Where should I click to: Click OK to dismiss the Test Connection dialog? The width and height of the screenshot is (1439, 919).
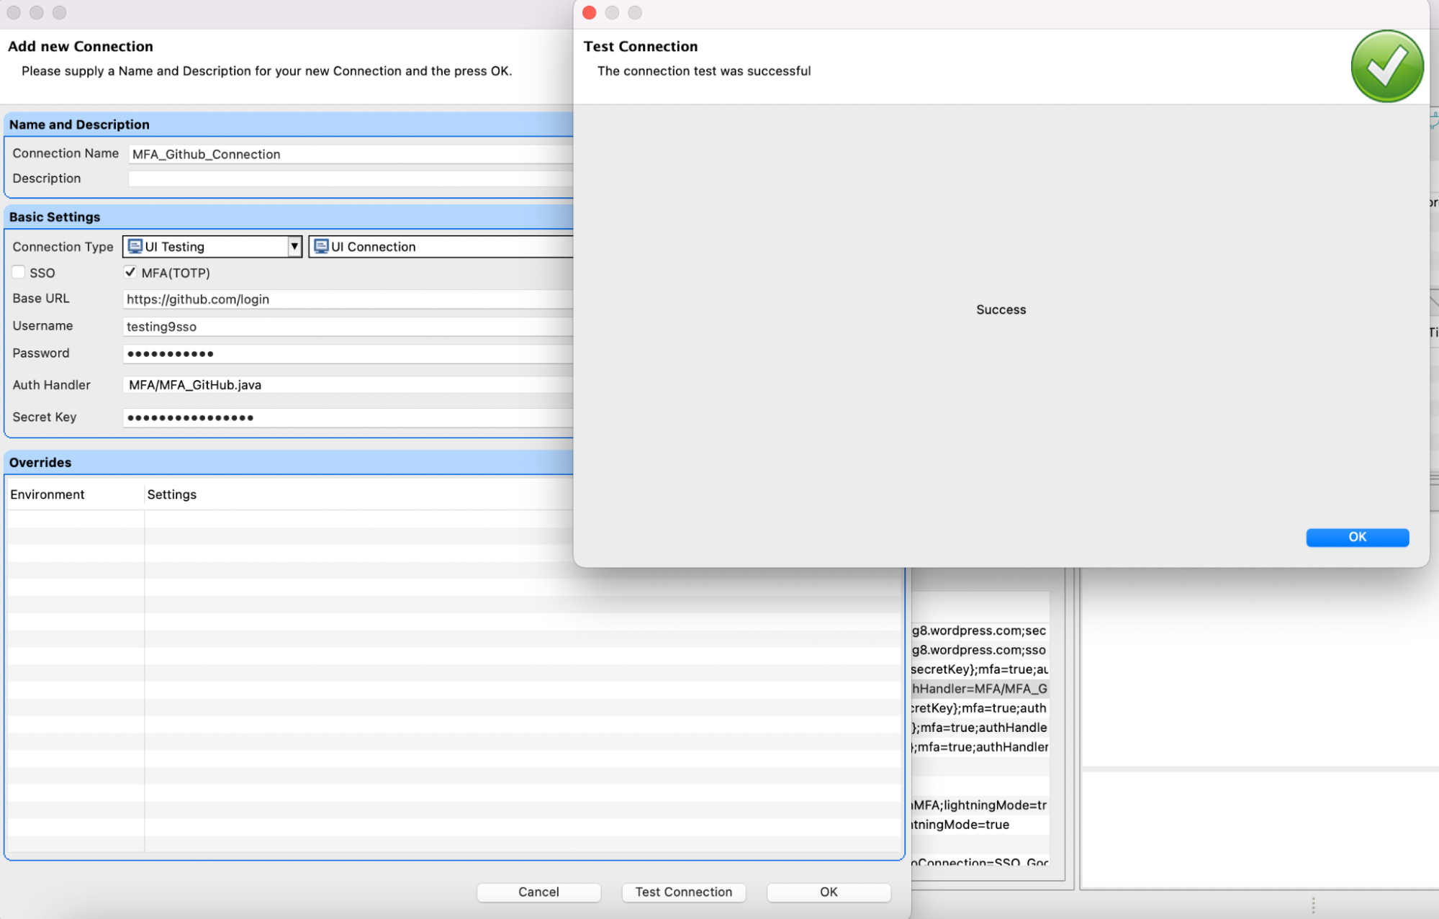[x=1356, y=537]
